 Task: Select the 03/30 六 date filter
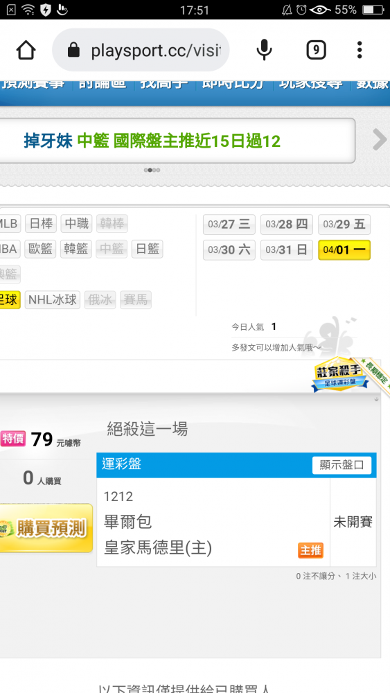point(229,249)
